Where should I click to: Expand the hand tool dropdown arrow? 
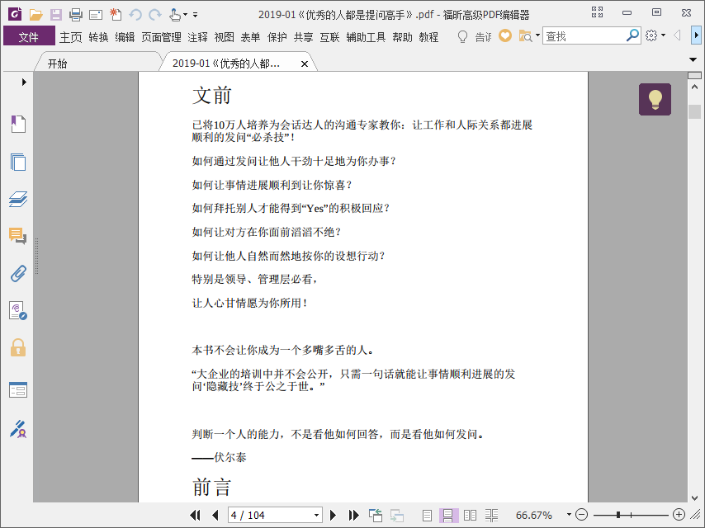pyautogui.click(x=185, y=15)
